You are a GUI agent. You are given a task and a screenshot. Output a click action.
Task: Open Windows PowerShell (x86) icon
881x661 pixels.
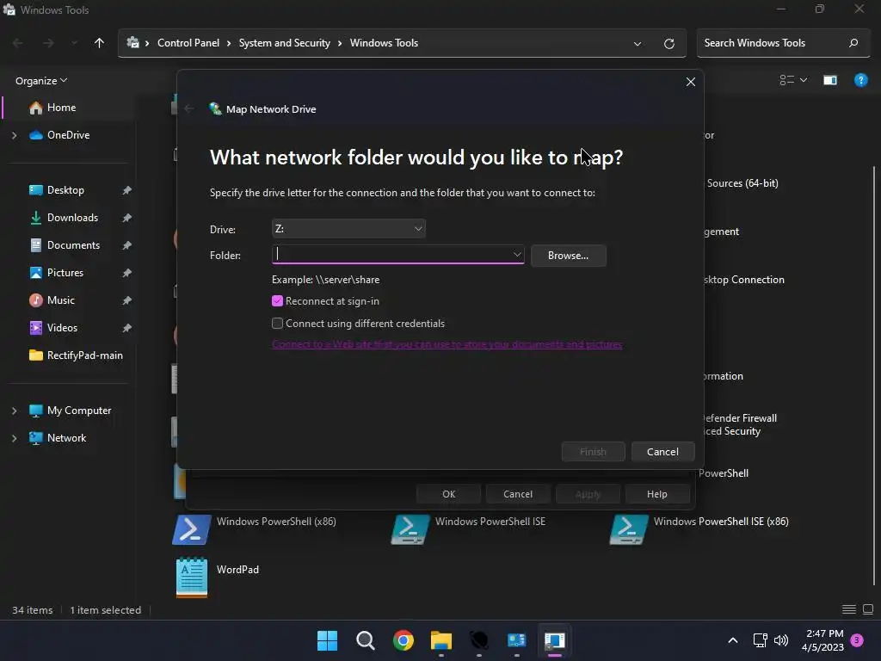pyautogui.click(x=192, y=529)
